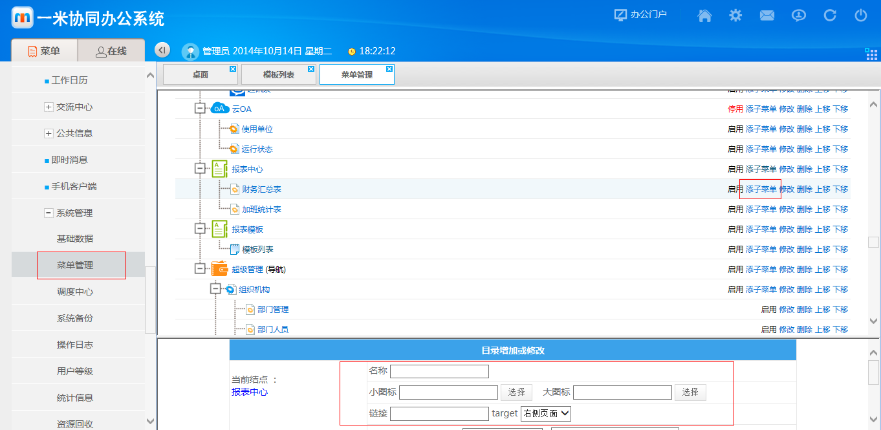This screenshot has width=881, height=430.
Task: Open 系统备份 in sidebar
Action: (75, 318)
